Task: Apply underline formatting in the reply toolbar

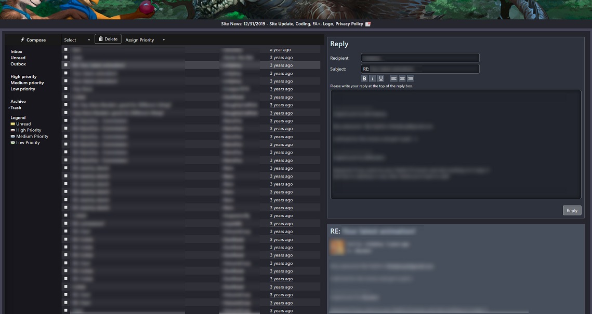Action: [x=380, y=78]
